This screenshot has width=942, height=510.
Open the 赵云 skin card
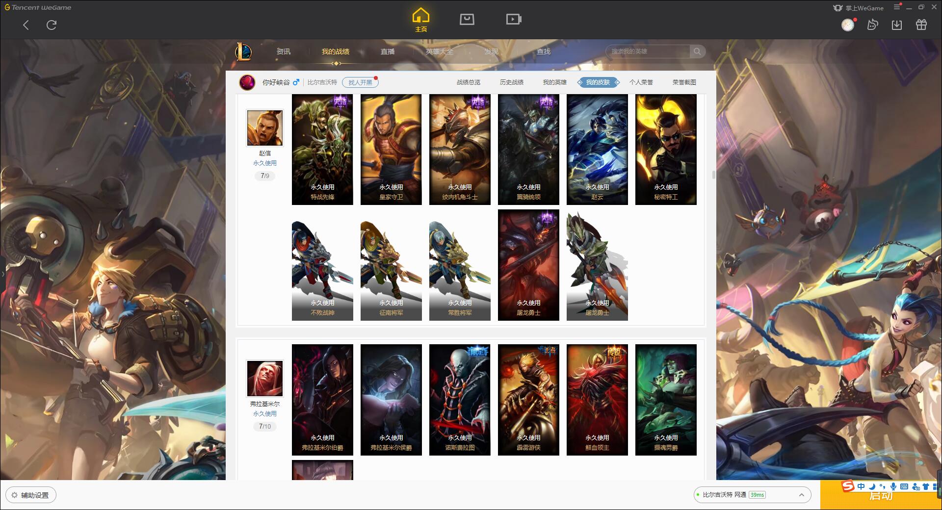597,150
